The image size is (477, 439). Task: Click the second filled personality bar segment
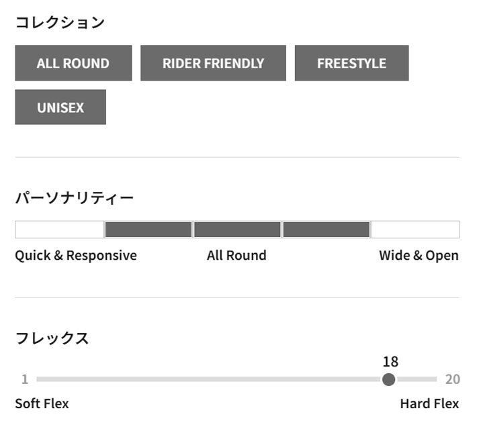[148, 230]
